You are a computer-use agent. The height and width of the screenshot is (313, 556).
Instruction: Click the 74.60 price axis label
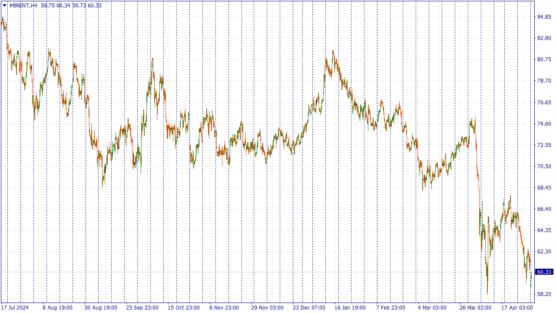point(544,123)
